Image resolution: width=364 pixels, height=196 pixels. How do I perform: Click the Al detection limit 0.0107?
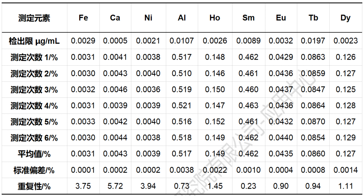point(182,41)
